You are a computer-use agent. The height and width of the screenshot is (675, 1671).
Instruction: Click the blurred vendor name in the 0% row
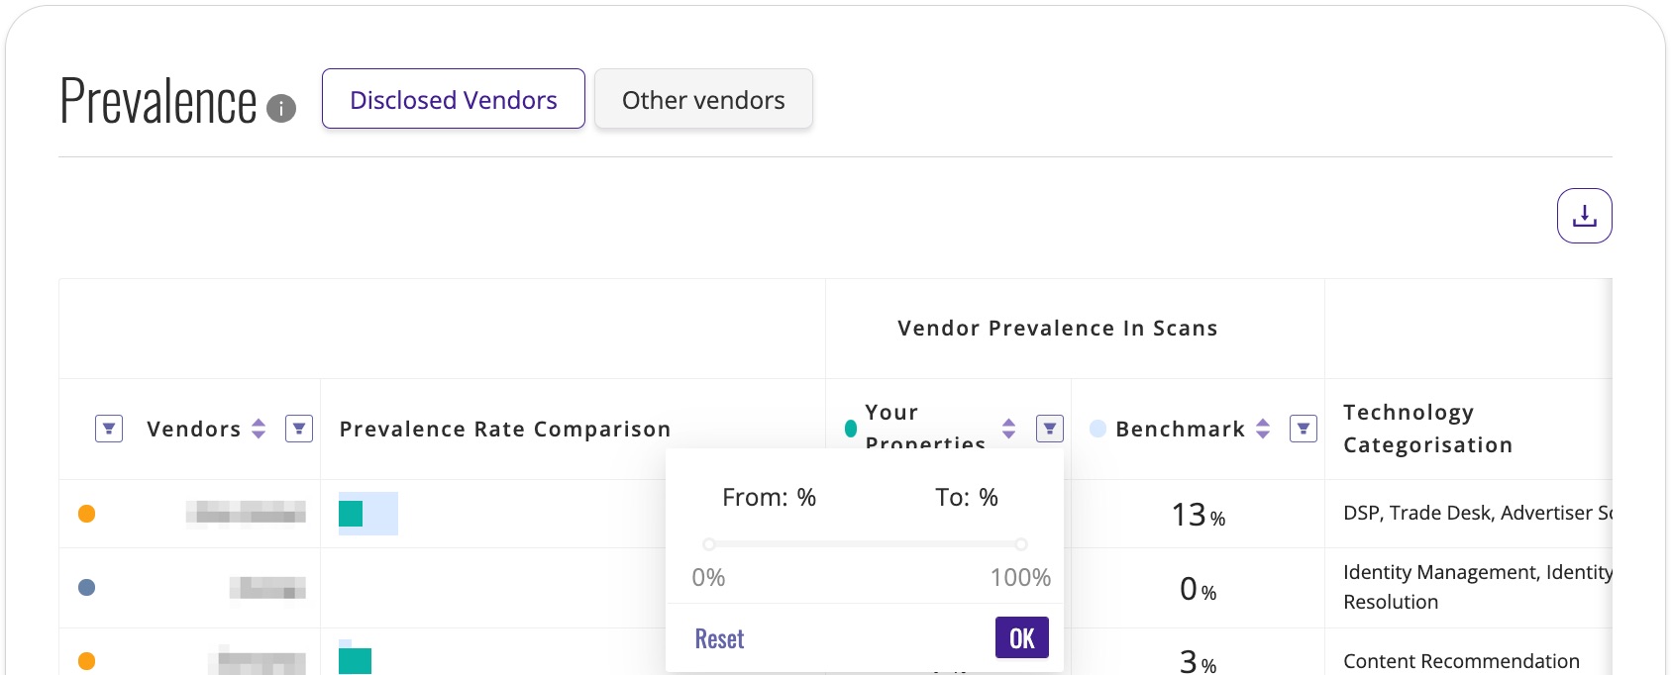click(x=267, y=588)
